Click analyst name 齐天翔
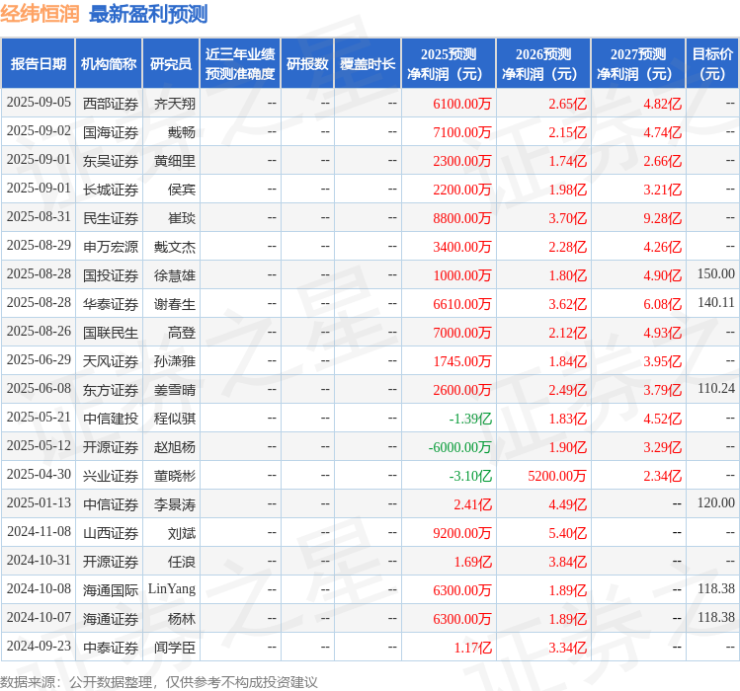This screenshot has height=691, width=740. [175, 104]
